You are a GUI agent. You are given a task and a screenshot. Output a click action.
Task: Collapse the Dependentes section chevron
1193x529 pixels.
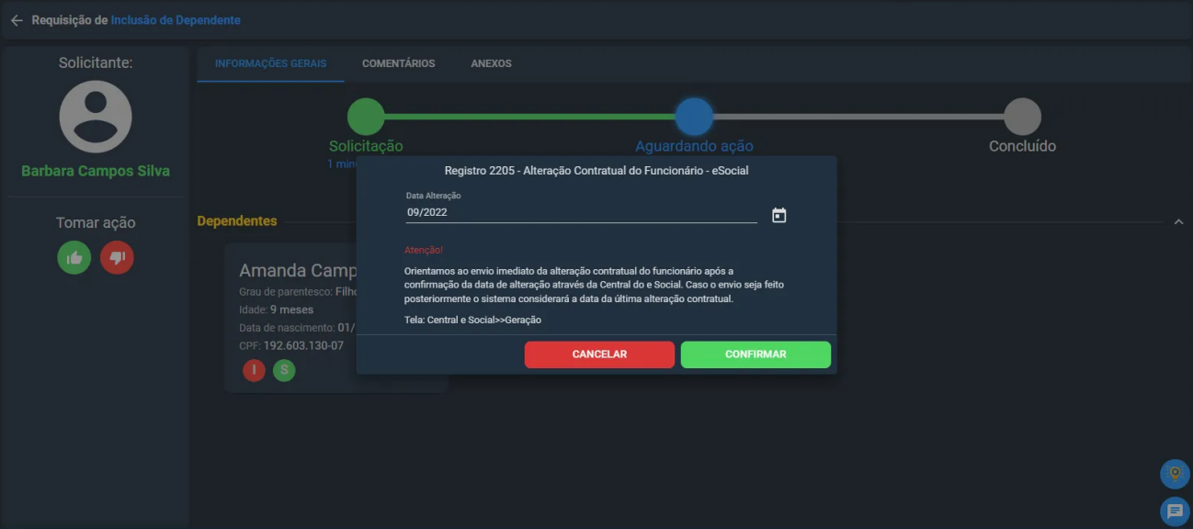pos(1178,222)
